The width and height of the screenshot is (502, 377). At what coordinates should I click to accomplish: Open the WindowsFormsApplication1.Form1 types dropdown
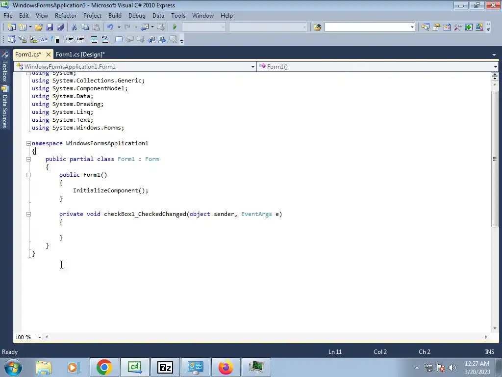point(252,67)
